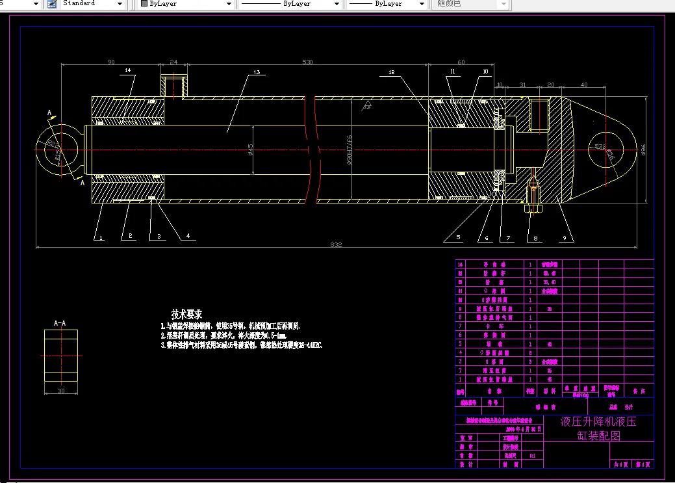Image resolution: width=675 pixels, height=483 pixels.
Task: Expand the leftmost style dropdown ending in 5
Action: (x=20, y=4)
